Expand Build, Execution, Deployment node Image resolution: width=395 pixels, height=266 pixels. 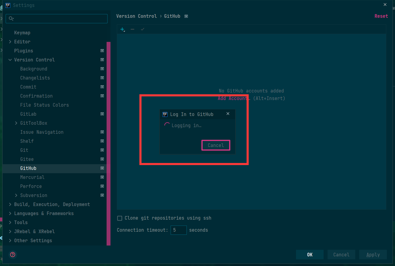coord(10,204)
